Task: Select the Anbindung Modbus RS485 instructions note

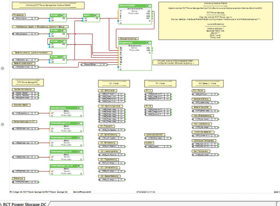Action: 215,21
